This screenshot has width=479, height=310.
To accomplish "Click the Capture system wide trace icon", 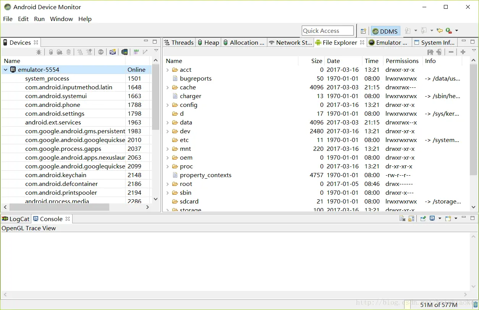I will click(x=136, y=52).
